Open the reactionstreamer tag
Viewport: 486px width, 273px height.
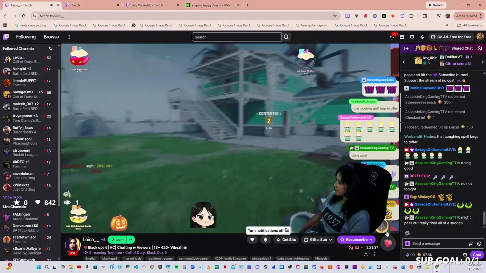[x=160, y=259]
